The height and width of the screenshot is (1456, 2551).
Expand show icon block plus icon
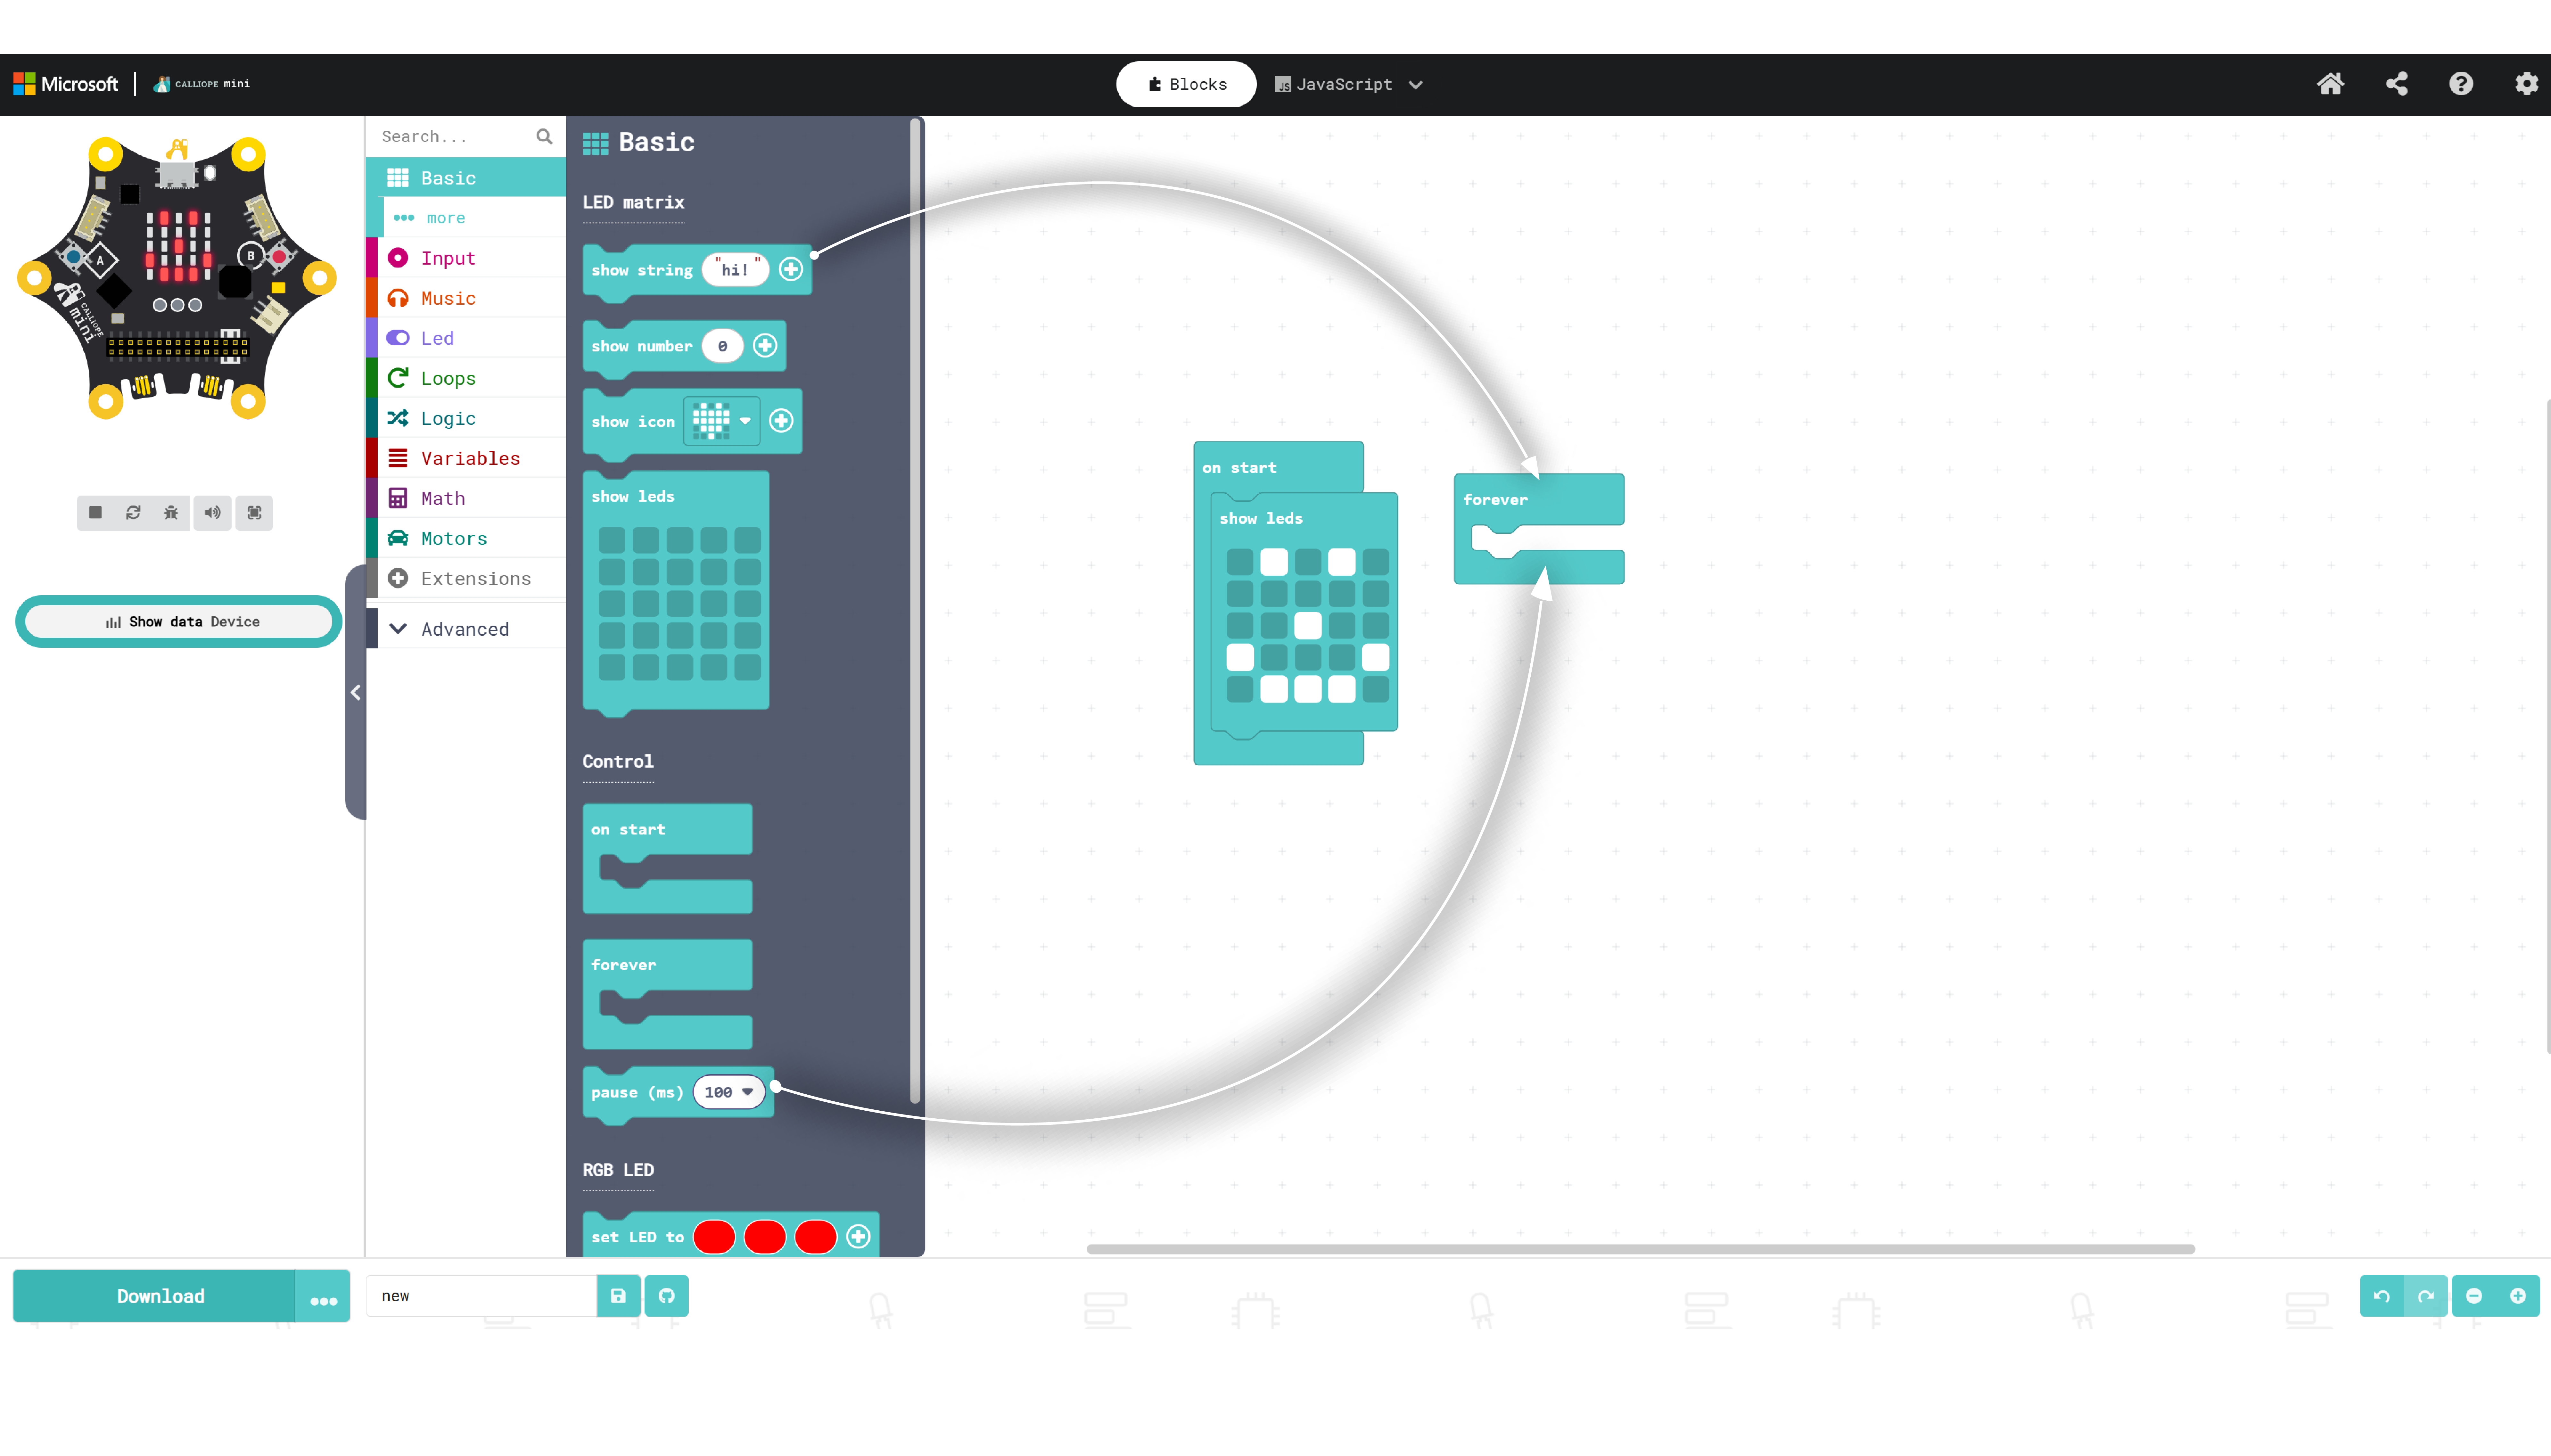[x=781, y=421]
